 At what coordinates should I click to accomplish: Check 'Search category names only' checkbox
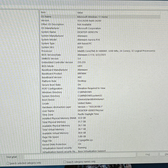(x=65, y=162)
